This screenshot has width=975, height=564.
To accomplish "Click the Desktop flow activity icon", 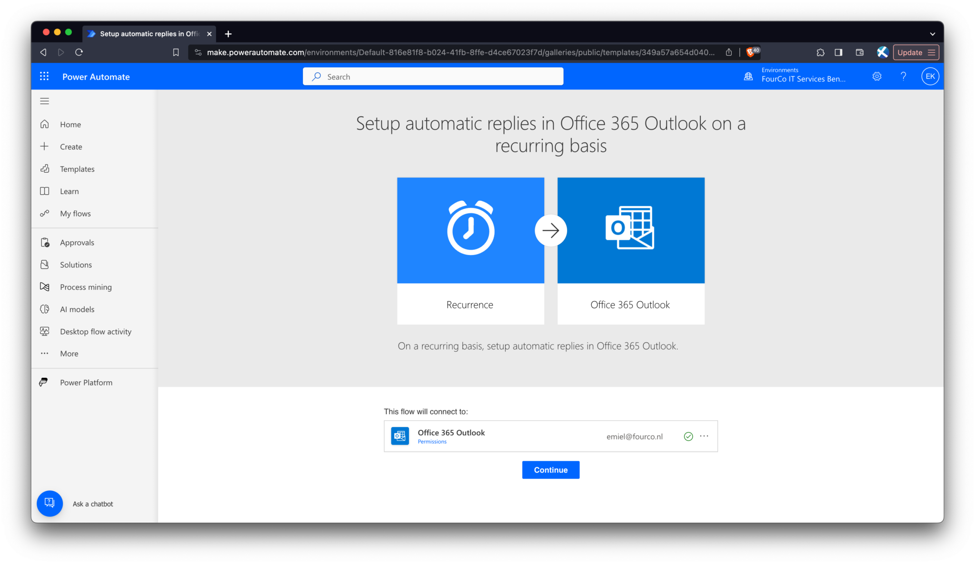I will [x=45, y=331].
